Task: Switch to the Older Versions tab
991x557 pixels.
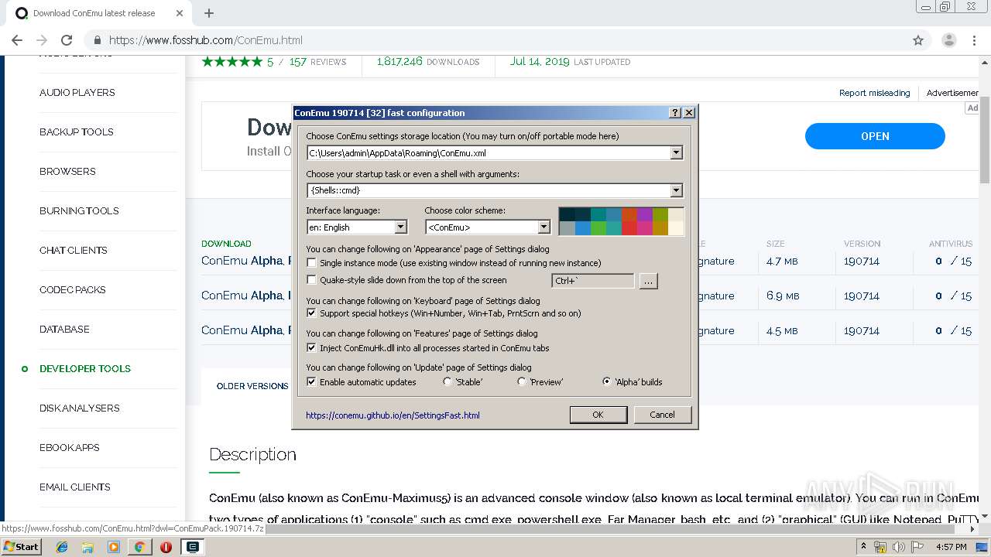Action: tap(252, 386)
